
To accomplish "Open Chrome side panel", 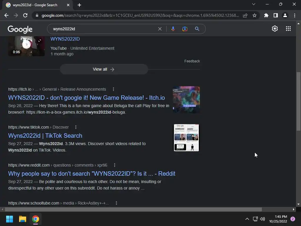I will [x=276, y=15].
